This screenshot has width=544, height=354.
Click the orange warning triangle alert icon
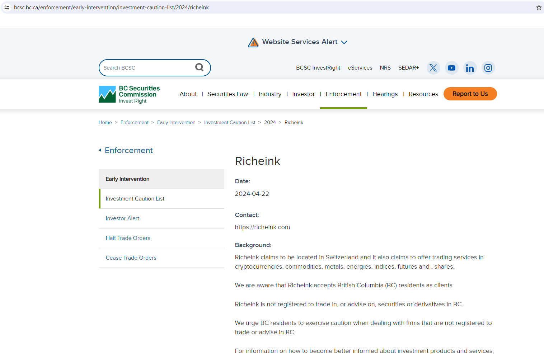point(253,43)
